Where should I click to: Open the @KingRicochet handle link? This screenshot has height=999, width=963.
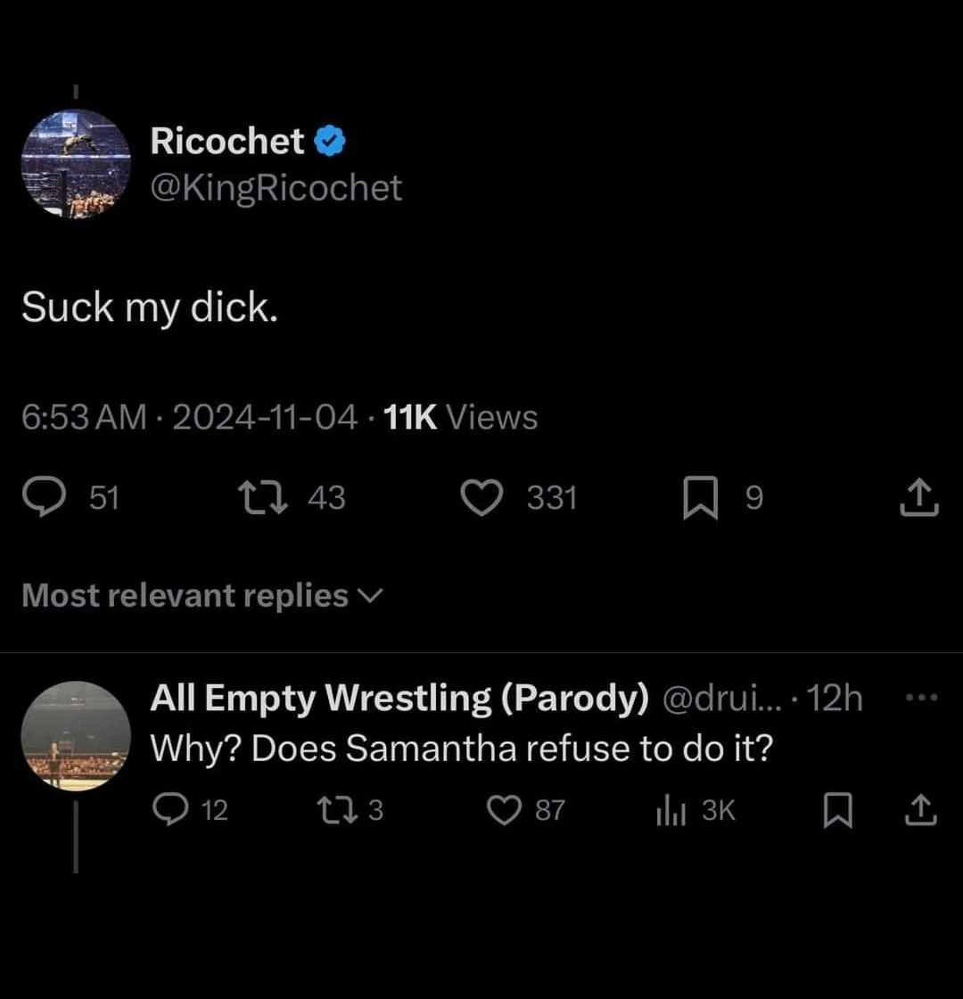(276, 188)
